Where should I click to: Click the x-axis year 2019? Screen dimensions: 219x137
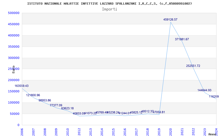159,132
